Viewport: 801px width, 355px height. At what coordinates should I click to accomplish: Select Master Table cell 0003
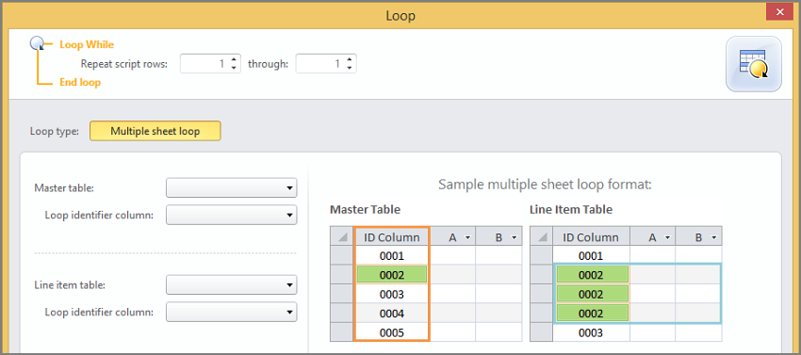tap(392, 294)
